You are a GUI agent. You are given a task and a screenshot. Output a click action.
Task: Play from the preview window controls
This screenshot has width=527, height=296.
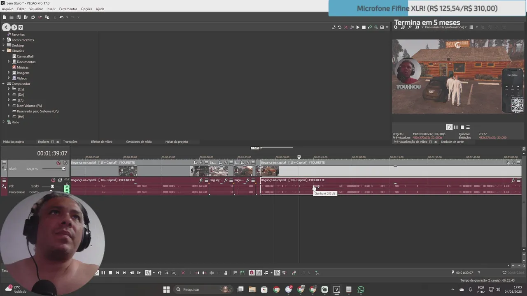pos(449,127)
